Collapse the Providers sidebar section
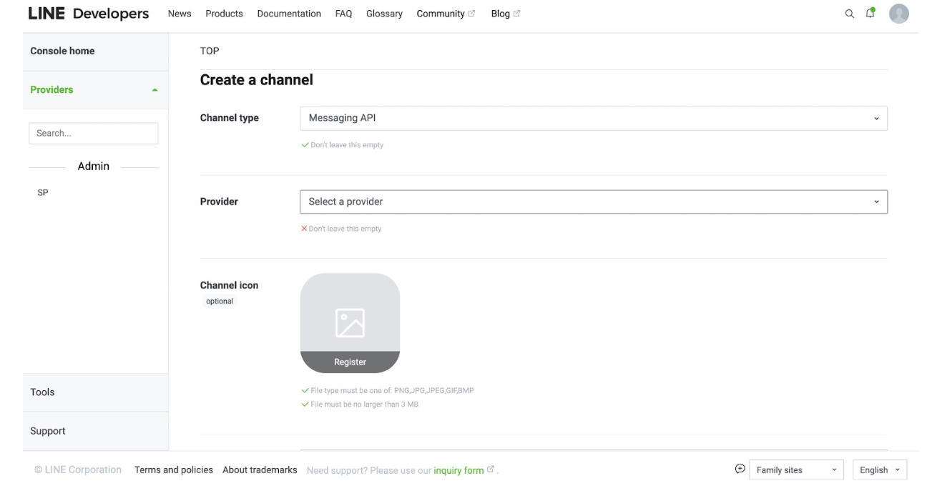This screenshot has height=486, width=927. tap(95, 90)
